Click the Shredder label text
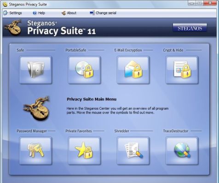This screenshot has width=219, height=183. pos(121,131)
